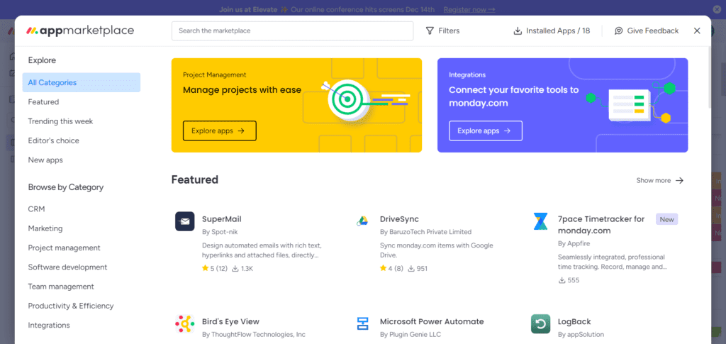The image size is (726, 344).
Task: Click the SuperMail description text
Action: [262, 250]
